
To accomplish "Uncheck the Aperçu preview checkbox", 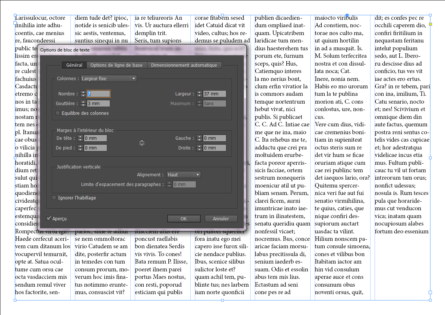I will [x=48, y=218].
